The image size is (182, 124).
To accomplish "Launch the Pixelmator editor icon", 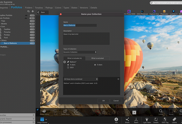I will [164, 12].
